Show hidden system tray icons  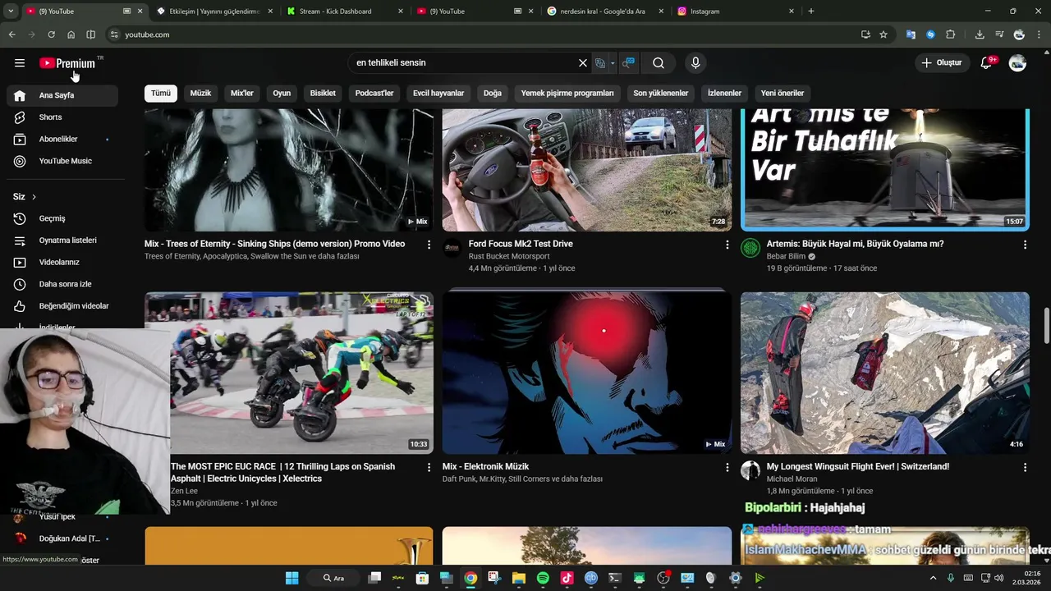point(933,578)
